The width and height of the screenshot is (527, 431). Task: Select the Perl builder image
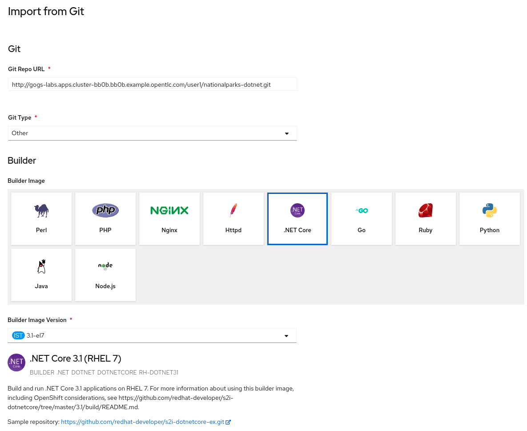[41, 219]
